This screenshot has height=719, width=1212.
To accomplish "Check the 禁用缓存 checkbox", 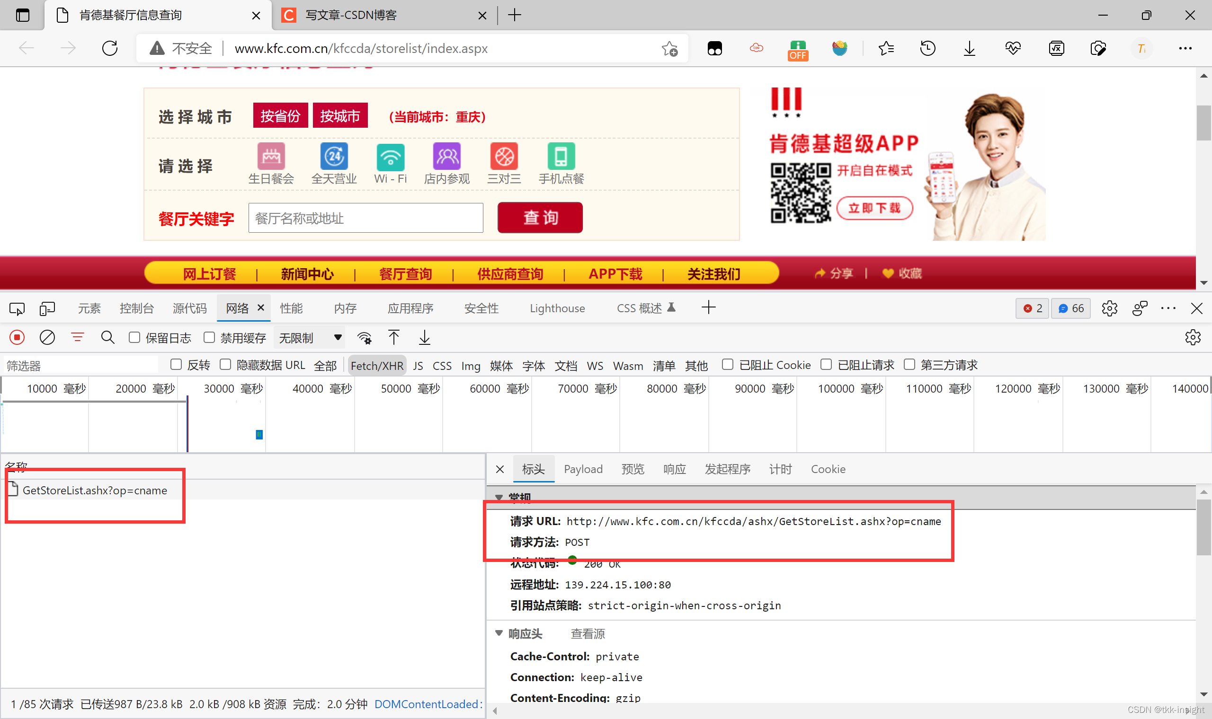I will 209,337.
